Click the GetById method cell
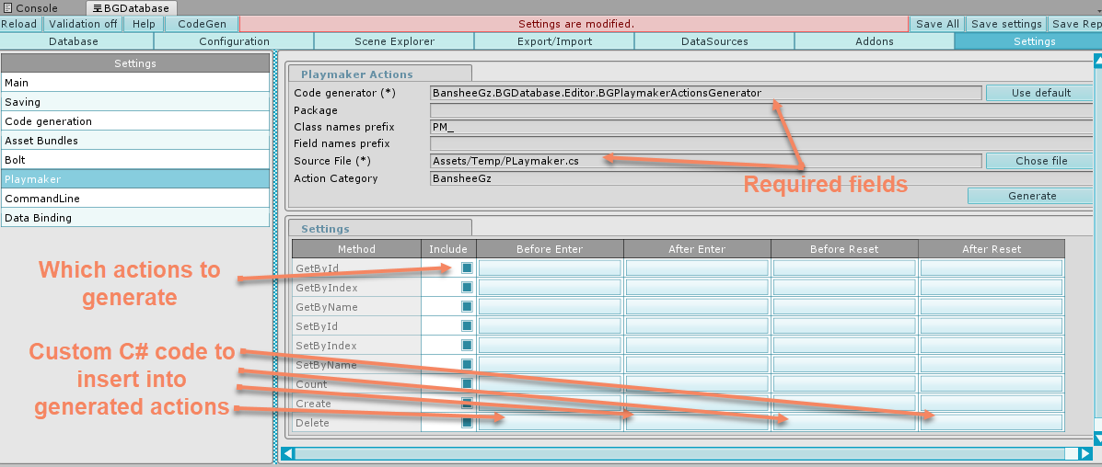Image resolution: width=1102 pixels, height=467 pixels. point(356,268)
